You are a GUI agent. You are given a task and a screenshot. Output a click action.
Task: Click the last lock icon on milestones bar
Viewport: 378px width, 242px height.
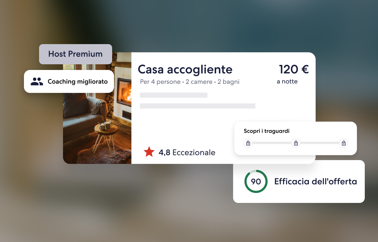(344, 143)
